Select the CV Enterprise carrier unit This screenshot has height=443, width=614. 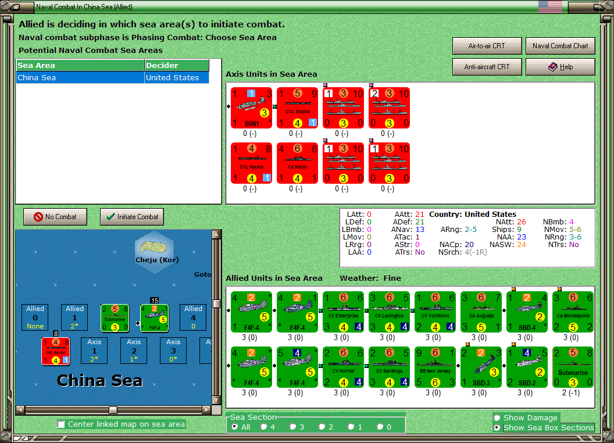344,312
